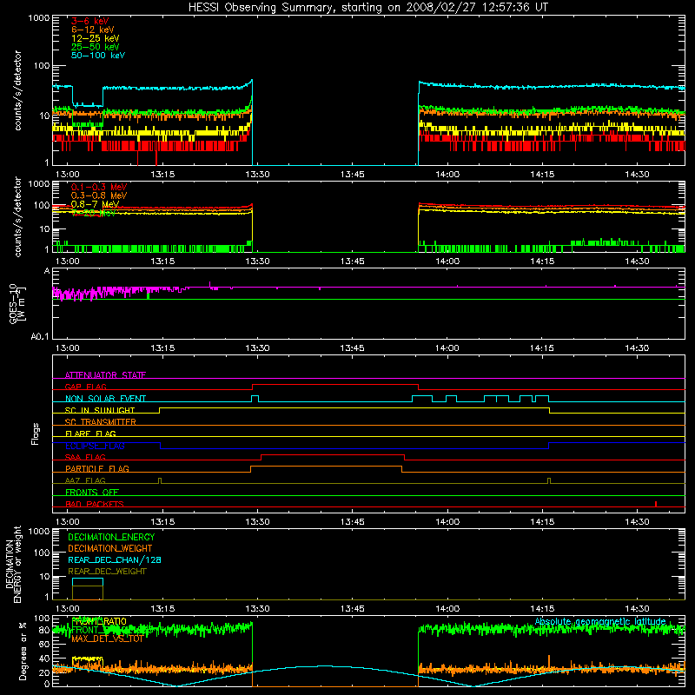
Task: Click the '13:30' tick label under the MeV panel
Action: (x=257, y=261)
